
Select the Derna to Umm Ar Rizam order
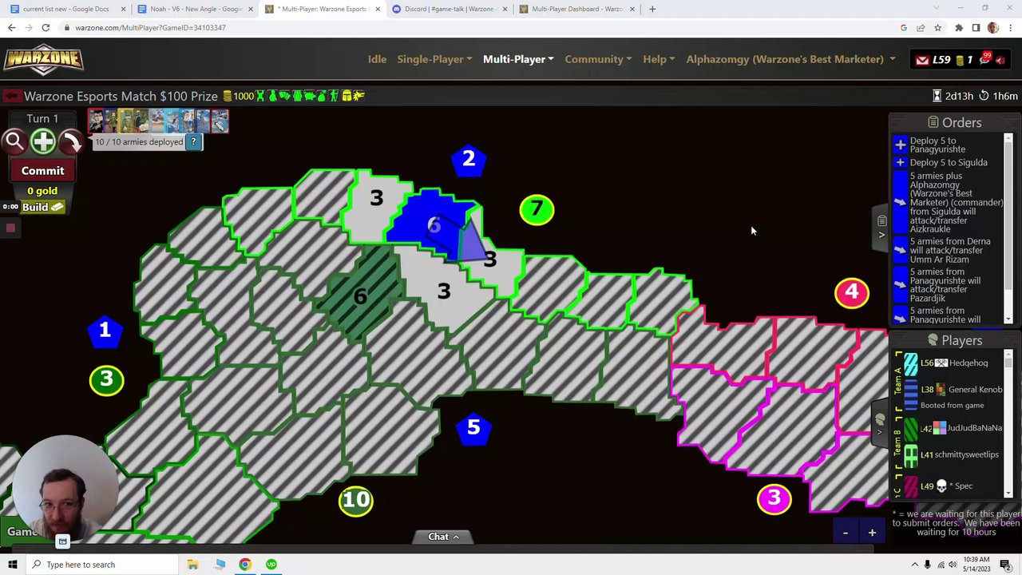point(948,250)
